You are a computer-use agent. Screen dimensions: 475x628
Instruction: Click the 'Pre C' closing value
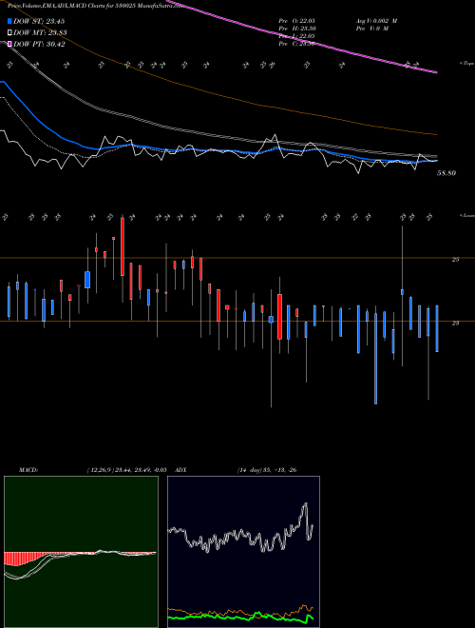[297, 44]
